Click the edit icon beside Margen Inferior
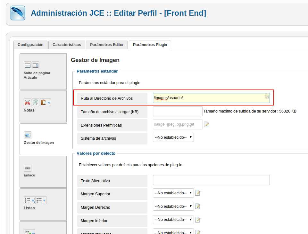This screenshot has height=234, width=308. [198, 220]
